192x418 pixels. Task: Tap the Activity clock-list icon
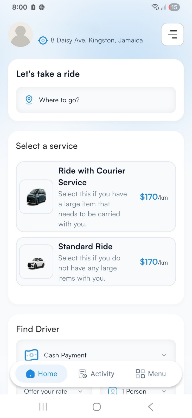click(83, 374)
